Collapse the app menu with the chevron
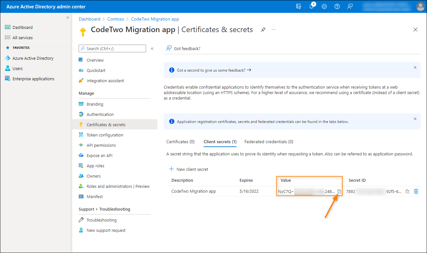This screenshot has height=253, width=427. tap(152, 48)
